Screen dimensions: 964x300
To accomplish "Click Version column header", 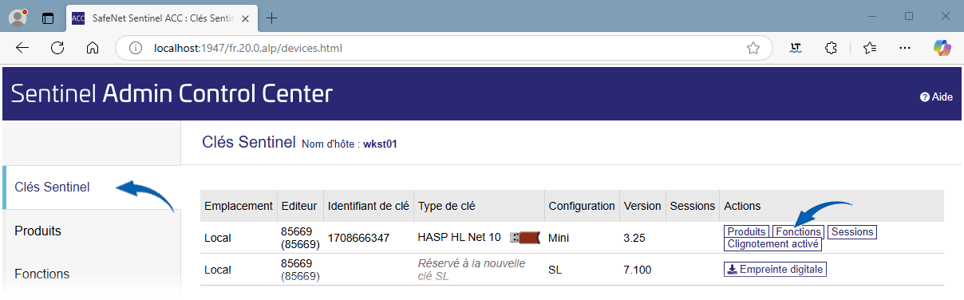I will tap(642, 206).
